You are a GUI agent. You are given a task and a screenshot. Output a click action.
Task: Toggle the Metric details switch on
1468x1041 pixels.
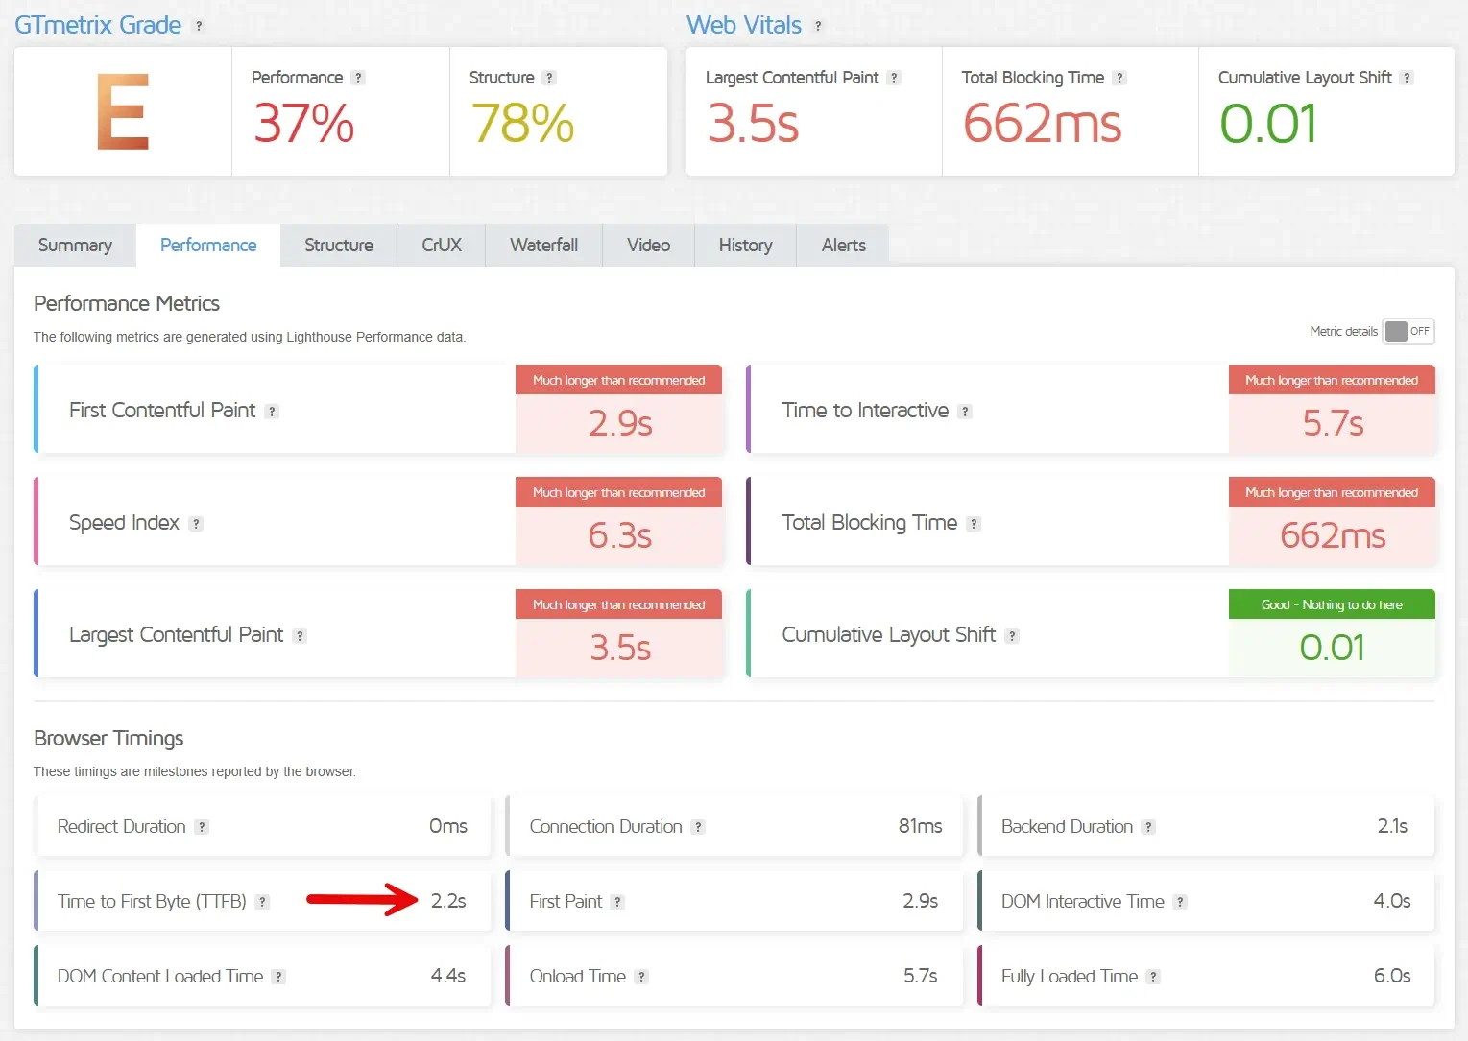click(x=1408, y=331)
